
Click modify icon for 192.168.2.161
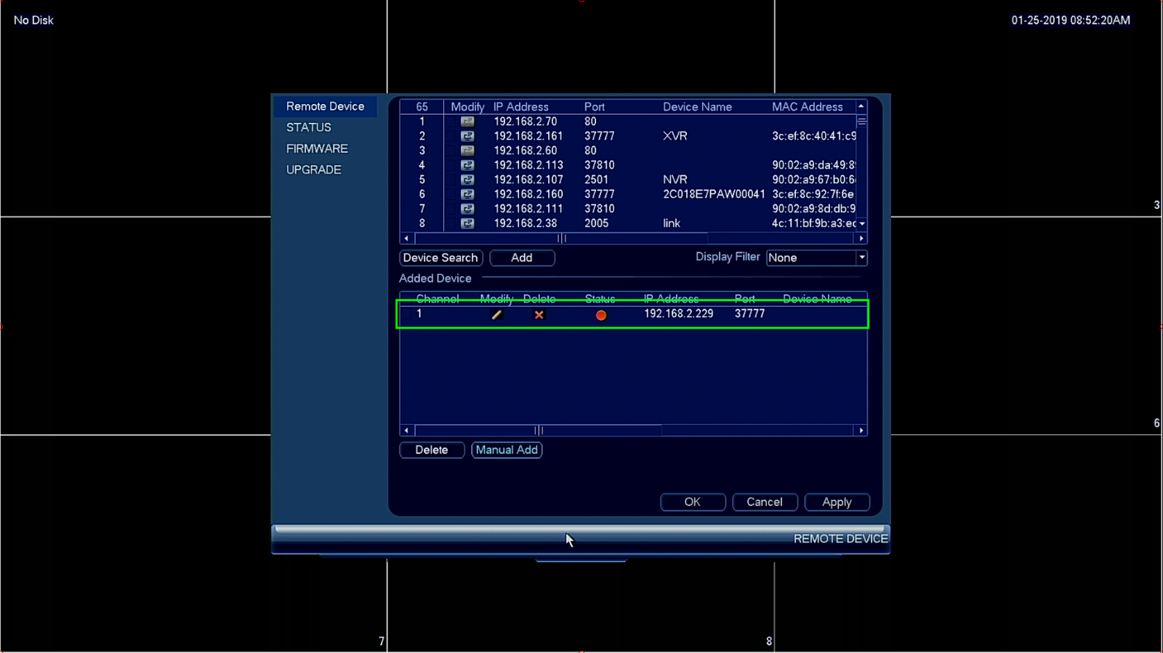(x=467, y=136)
